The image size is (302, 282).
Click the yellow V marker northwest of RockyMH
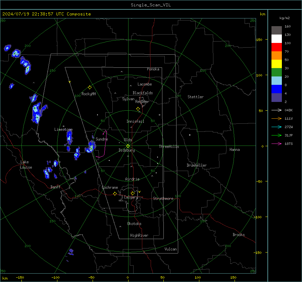click(x=70, y=82)
